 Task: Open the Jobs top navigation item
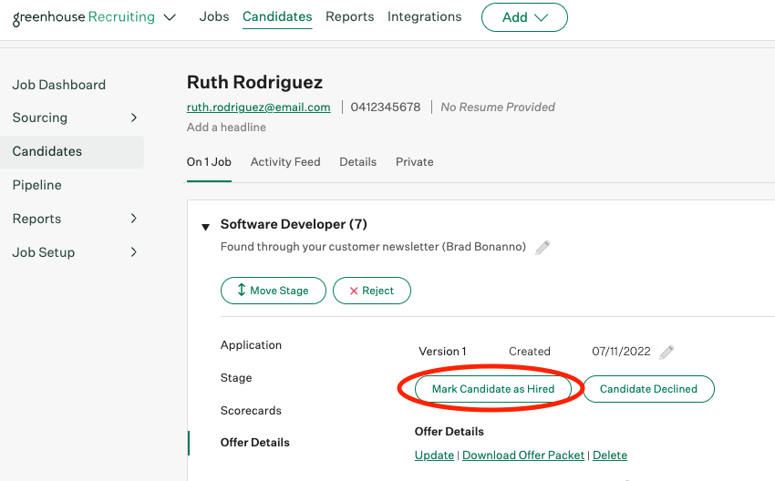click(214, 16)
